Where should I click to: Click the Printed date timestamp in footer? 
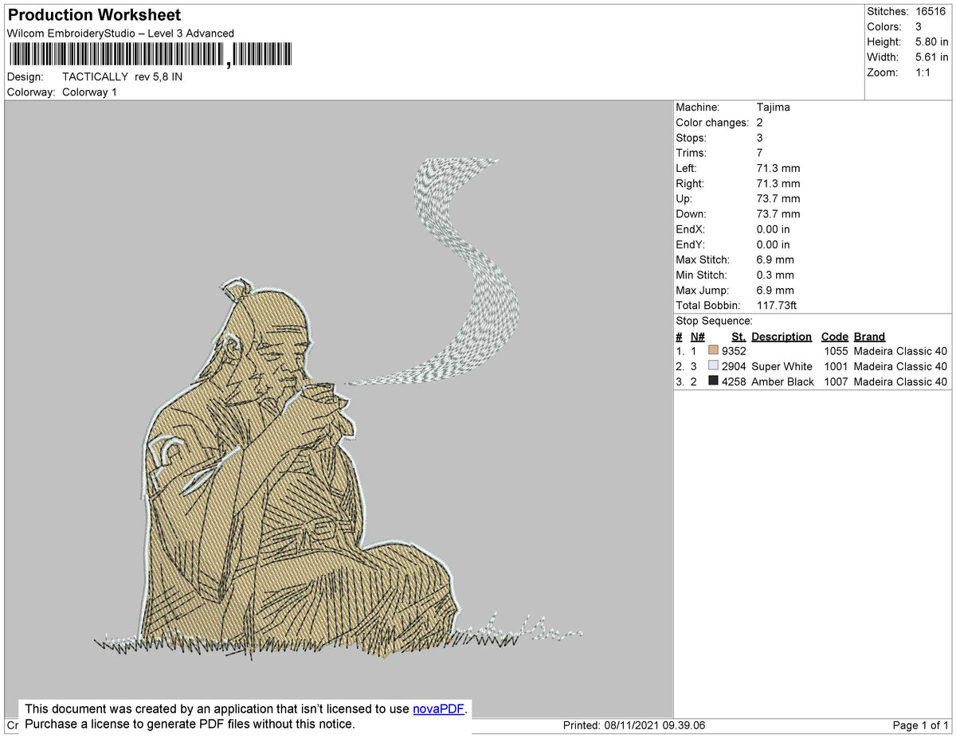(634, 726)
